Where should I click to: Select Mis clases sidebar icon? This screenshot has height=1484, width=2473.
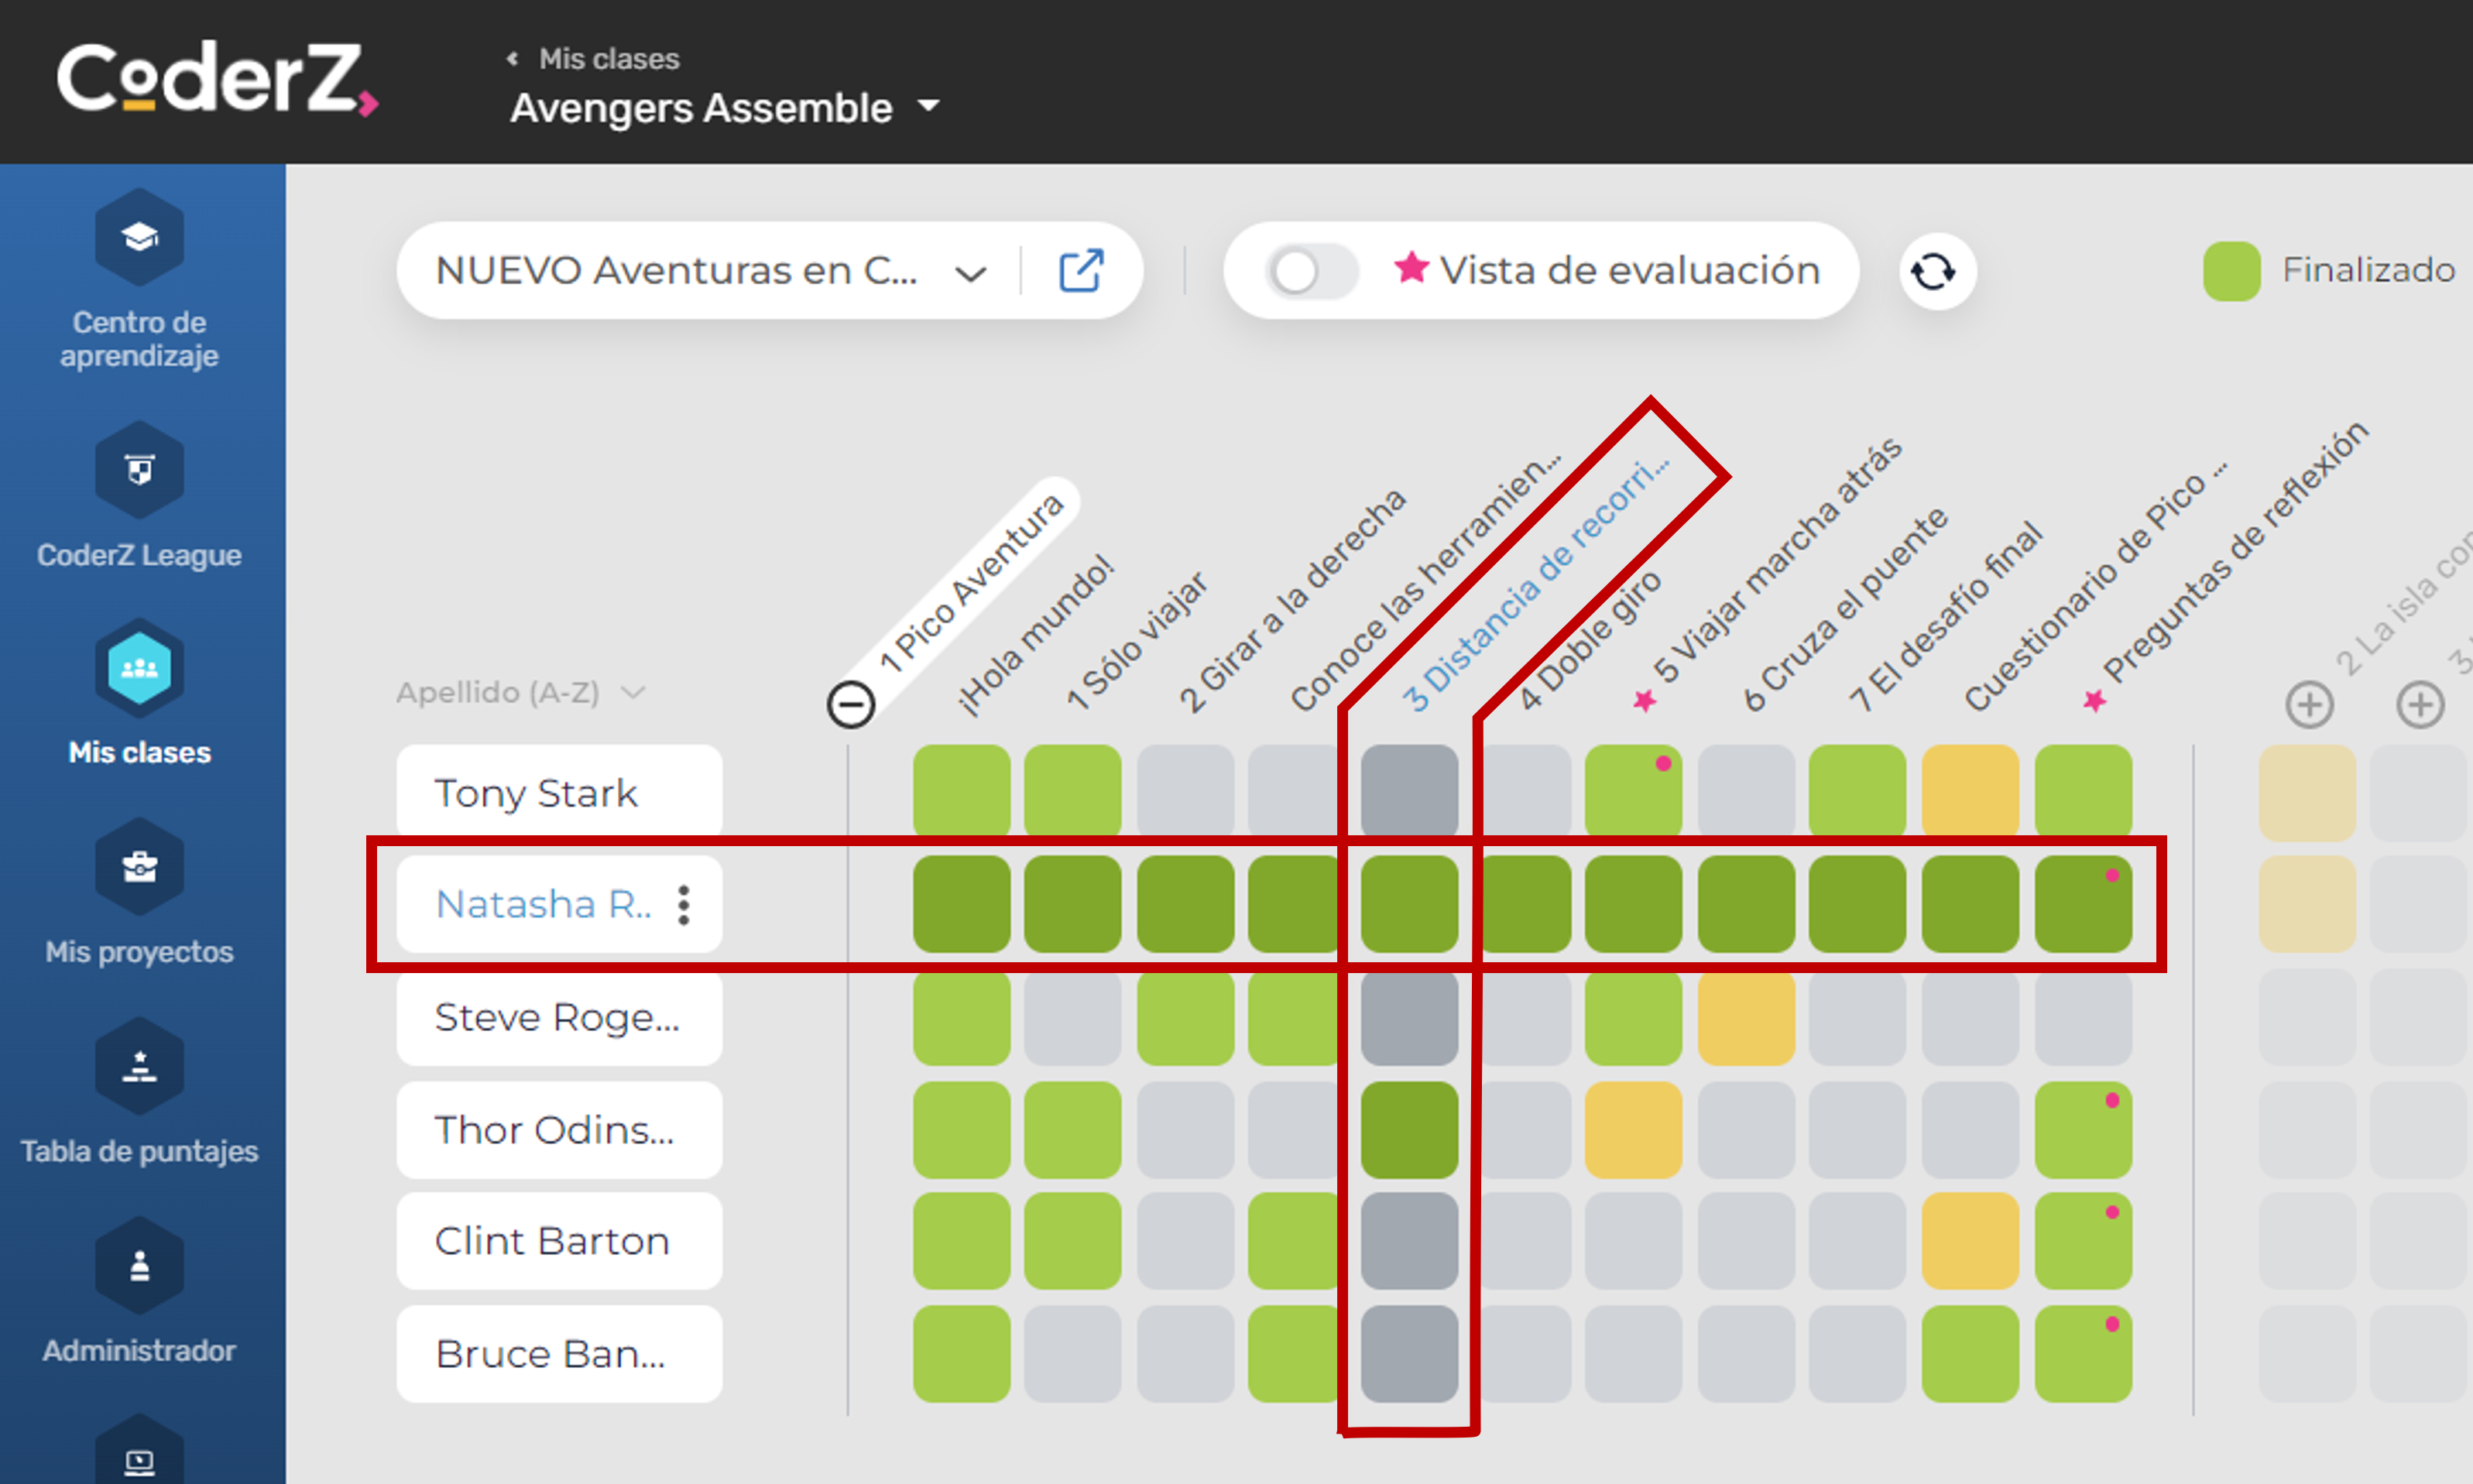pyautogui.click(x=139, y=668)
